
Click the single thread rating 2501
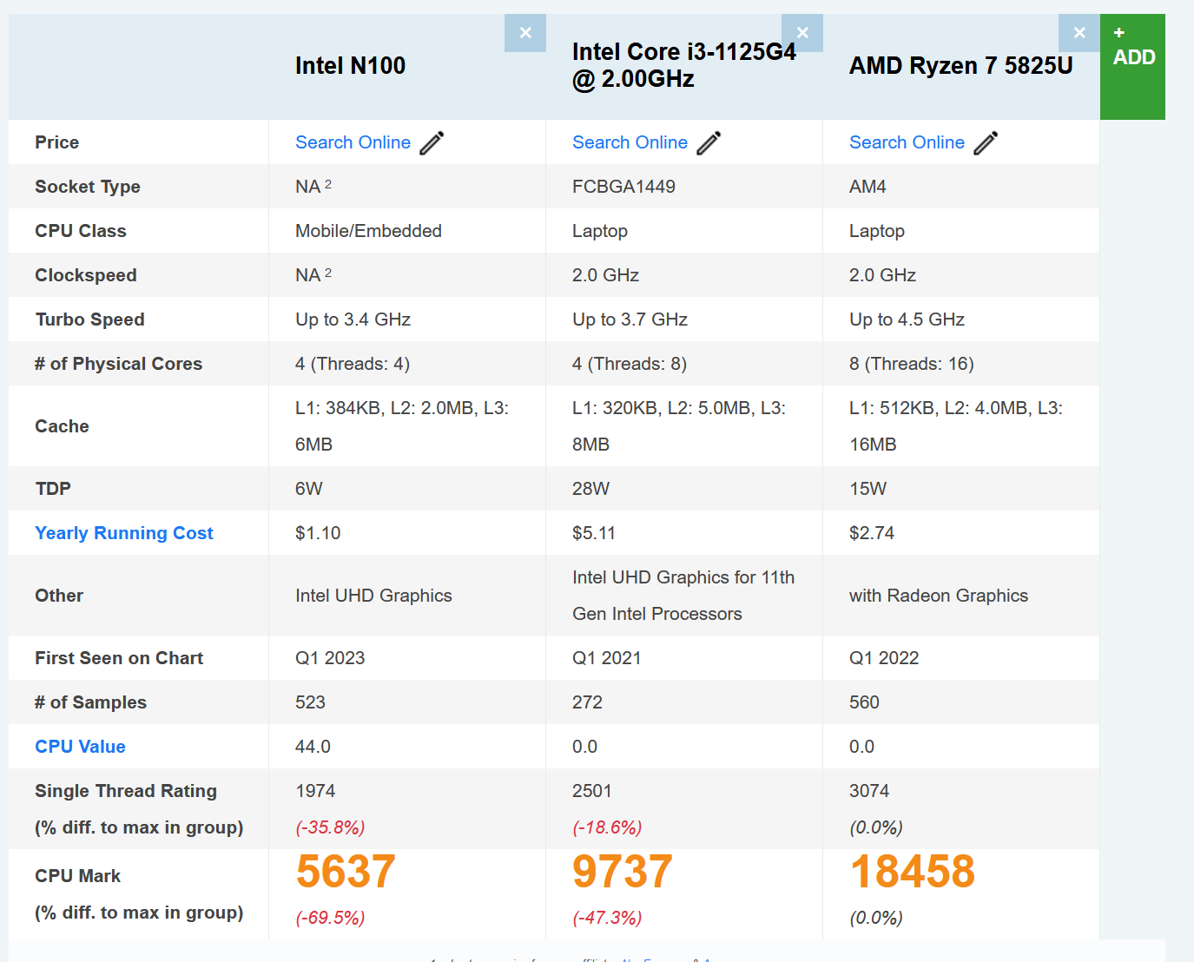coord(592,791)
